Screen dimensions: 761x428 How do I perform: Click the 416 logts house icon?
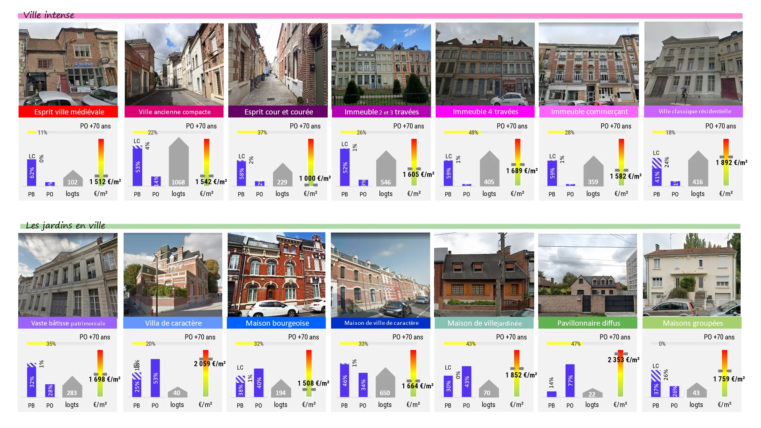click(698, 168)
